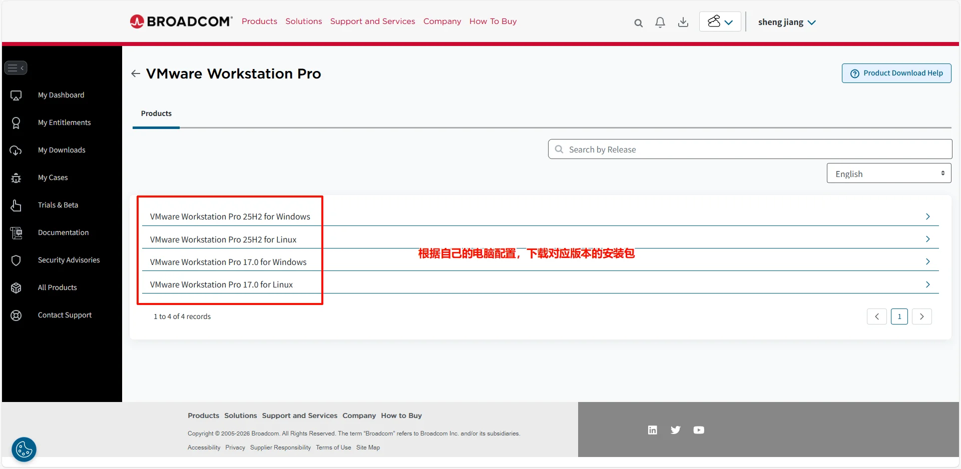The height and width of the screenshot is (469, 961).
Task: Open Broadcom's YouTube channel icon
Action: (x=699, y=430)
